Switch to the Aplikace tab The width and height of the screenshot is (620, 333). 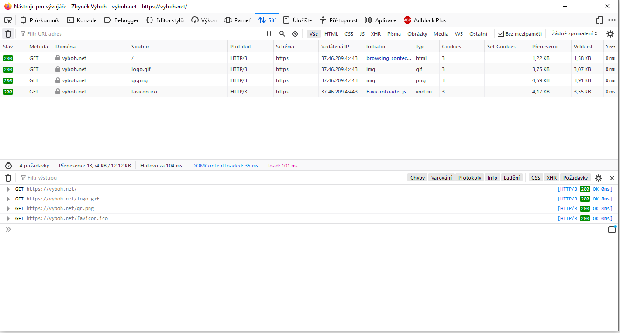(380, 20)
